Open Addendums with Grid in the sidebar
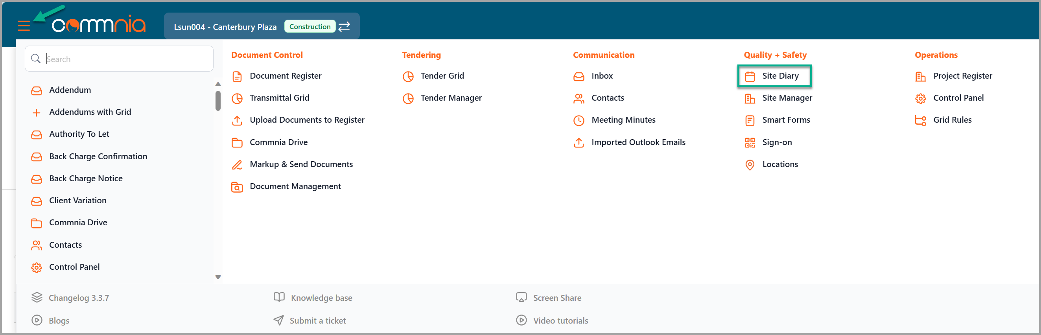Viewport: 1041px width, 335px height. pos(90,112)
